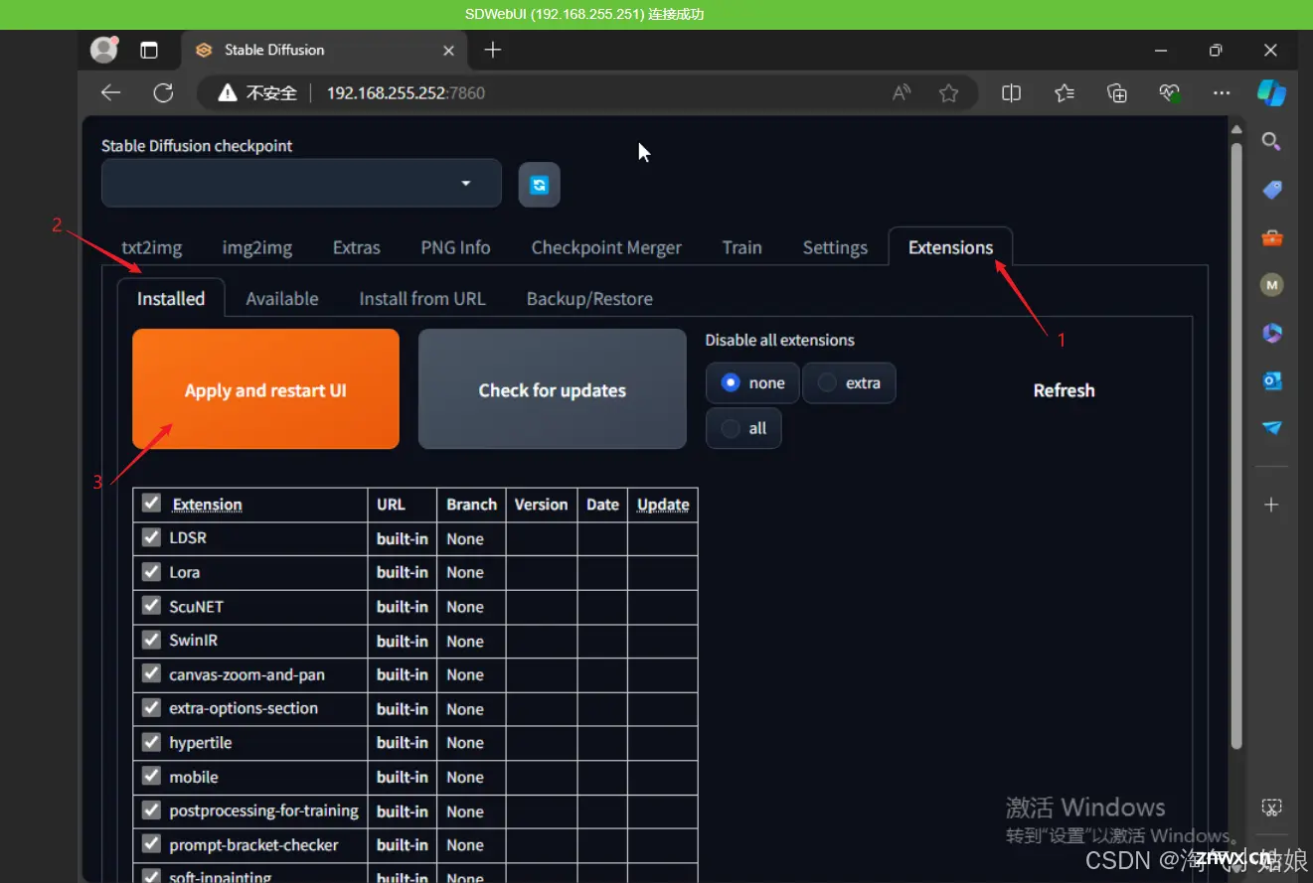Click the not-secure warning icon
Viewport: 1313px width, 883px height.
[x=228, y=92]
